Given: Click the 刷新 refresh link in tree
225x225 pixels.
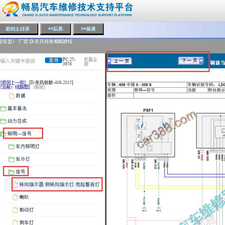Looking at the screenshot, I should tap(39, 87).
